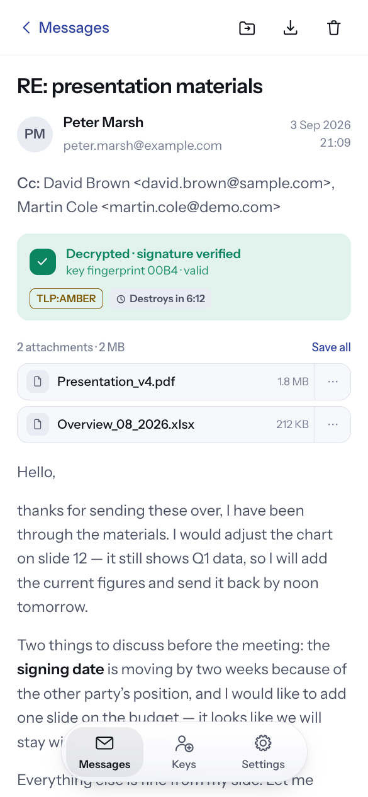Click the xlsx file icon

(38, 424)
